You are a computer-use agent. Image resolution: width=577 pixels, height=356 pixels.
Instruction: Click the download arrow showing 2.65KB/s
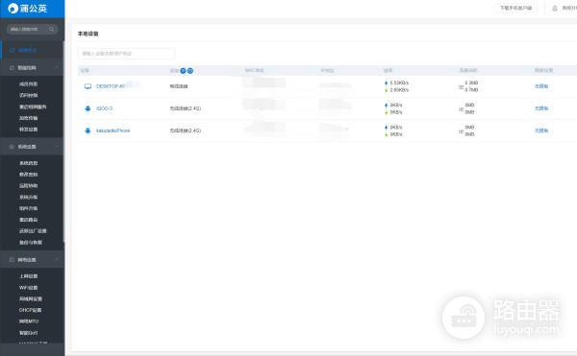pos(386,90)
